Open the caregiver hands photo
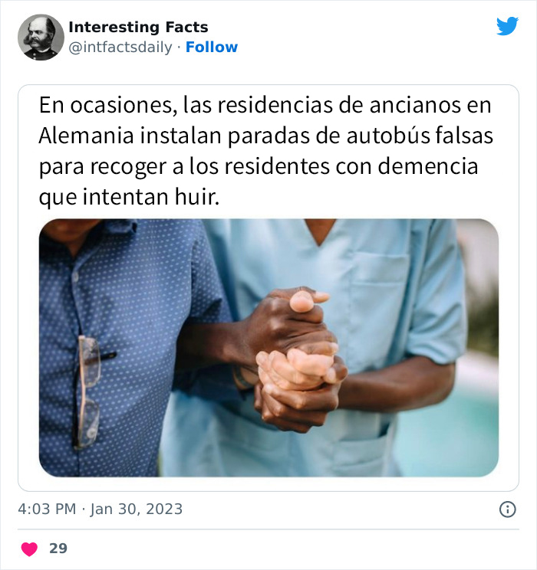The image size is (537, 570). 268,348
